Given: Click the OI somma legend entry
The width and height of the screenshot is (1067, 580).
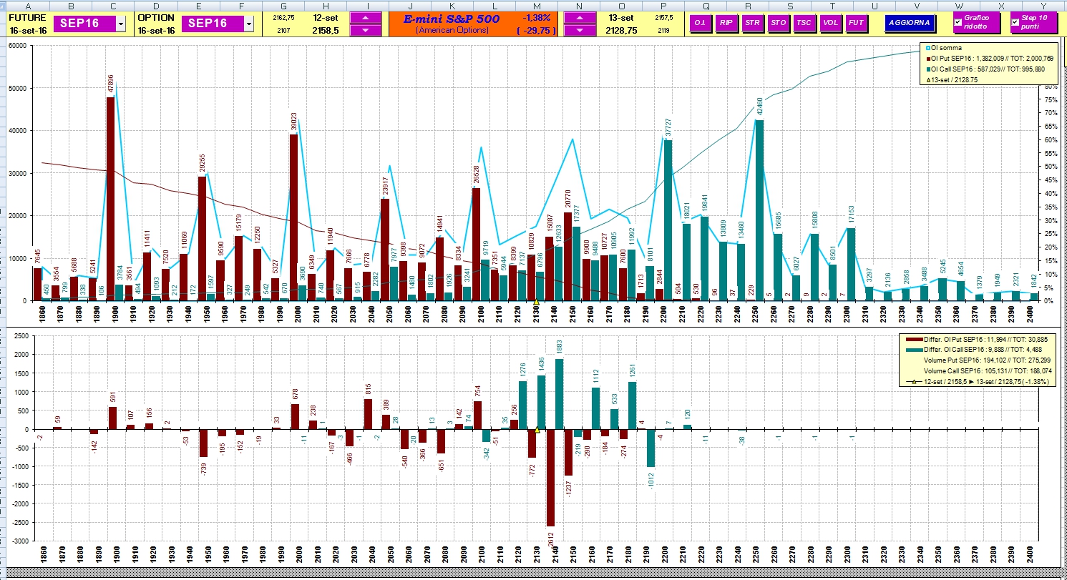Looking at the screenshot, I should (945, 48).
